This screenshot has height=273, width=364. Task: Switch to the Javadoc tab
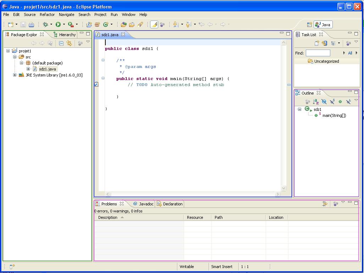pyautogui.click(x=143, y=204)
